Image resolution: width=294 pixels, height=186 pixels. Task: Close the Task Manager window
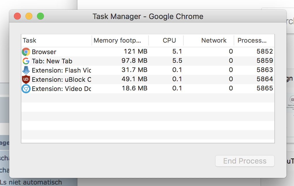click(17, 16)
